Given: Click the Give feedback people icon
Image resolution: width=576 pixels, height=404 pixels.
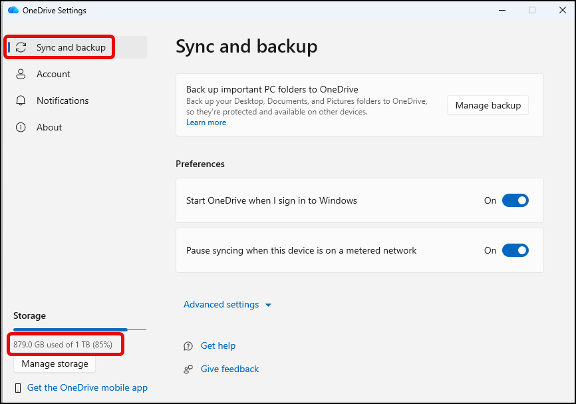Looking at the screenshot, I should coord(188,369).
